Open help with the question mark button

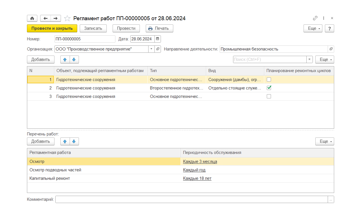(329, 28)
